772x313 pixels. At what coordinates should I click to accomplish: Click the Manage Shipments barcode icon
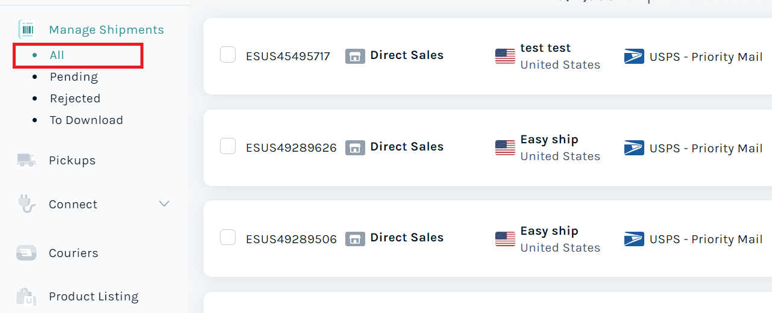pos(27,29)
